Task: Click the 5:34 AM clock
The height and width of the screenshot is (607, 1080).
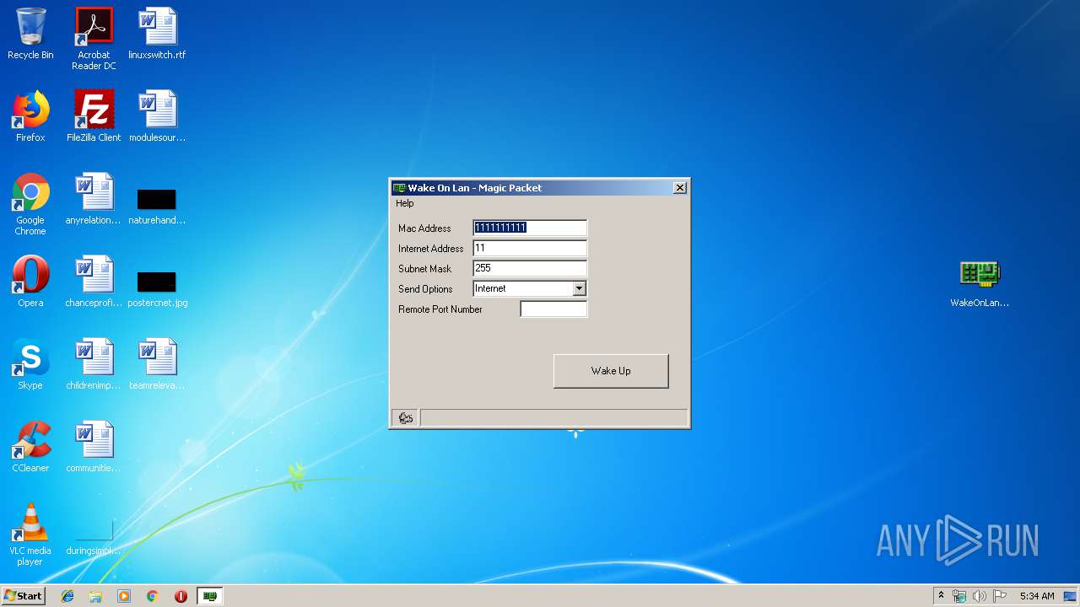Action: click(1037, 596)
